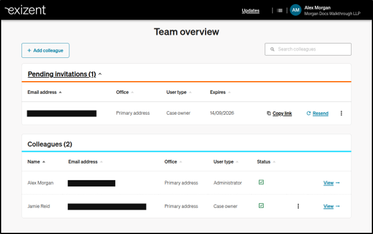Click Alex Morgan's name in colleagues table
Screen dimensions: 373x234
[x=41, y=183]
